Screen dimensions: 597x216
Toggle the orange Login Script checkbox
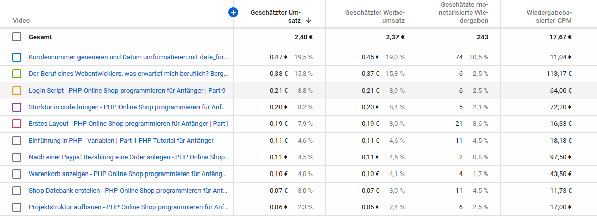coord(17,91)
